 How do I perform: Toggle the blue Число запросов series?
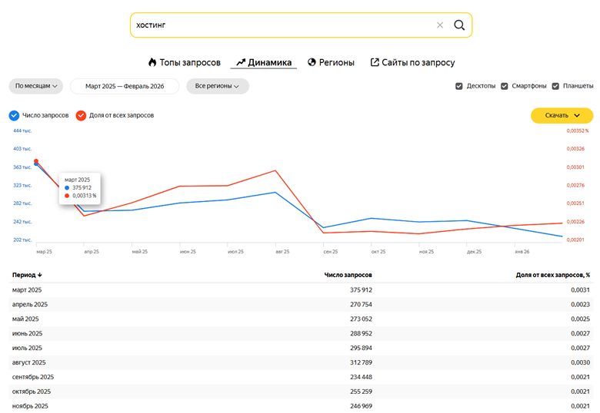pos(15,116)
